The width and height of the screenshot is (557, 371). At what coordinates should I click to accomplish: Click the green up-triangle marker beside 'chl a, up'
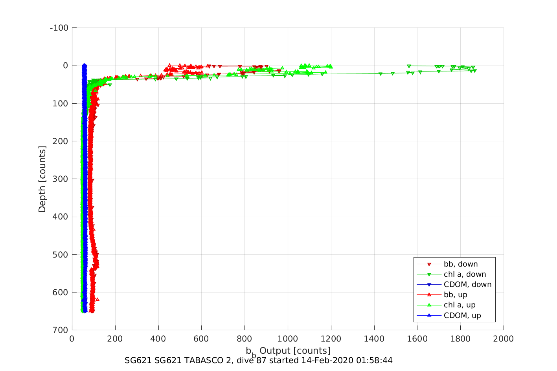point(429,305)
